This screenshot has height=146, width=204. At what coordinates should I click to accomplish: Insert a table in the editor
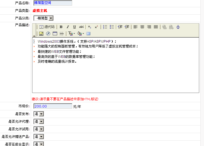tap(55, 34)
